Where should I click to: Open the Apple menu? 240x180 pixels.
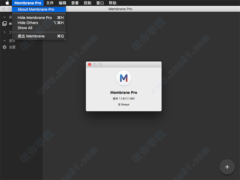coord(7,3)
